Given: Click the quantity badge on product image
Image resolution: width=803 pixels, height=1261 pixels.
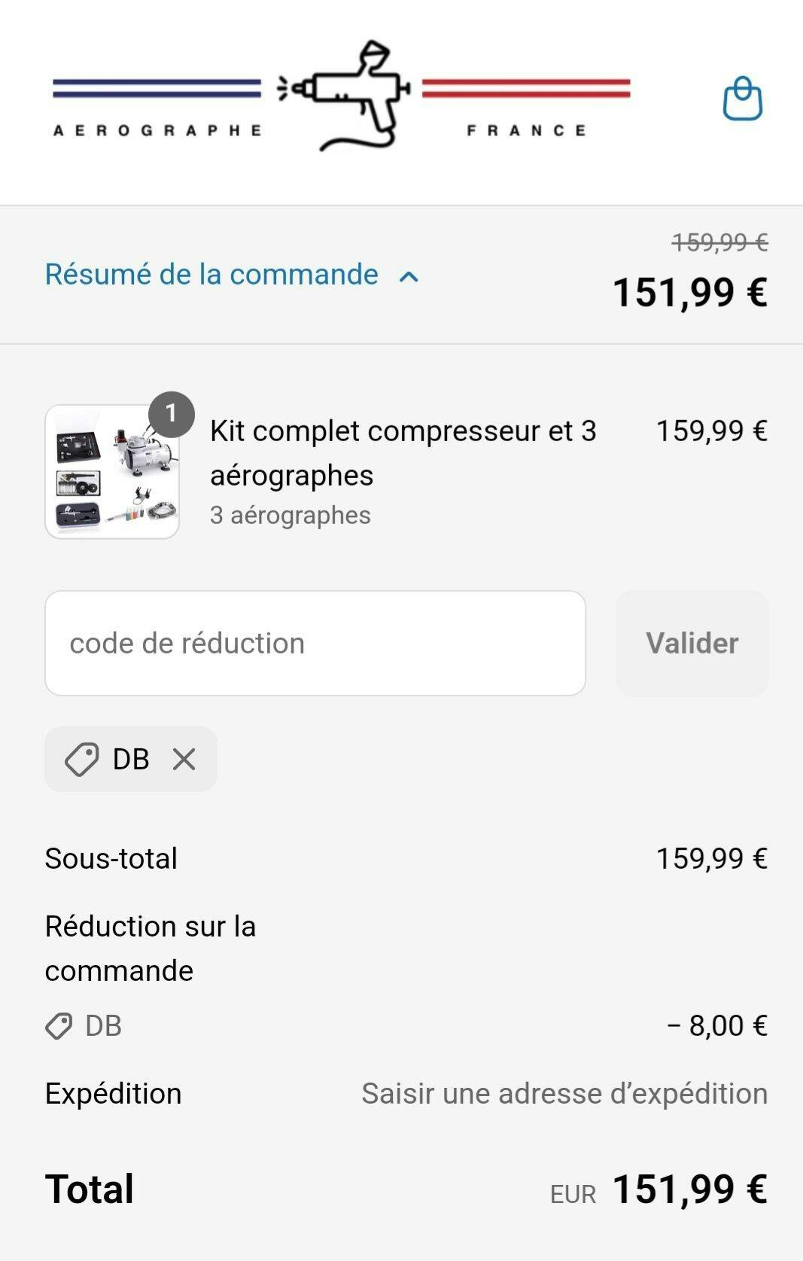Looking at the screenshot, I should point(172,413).
